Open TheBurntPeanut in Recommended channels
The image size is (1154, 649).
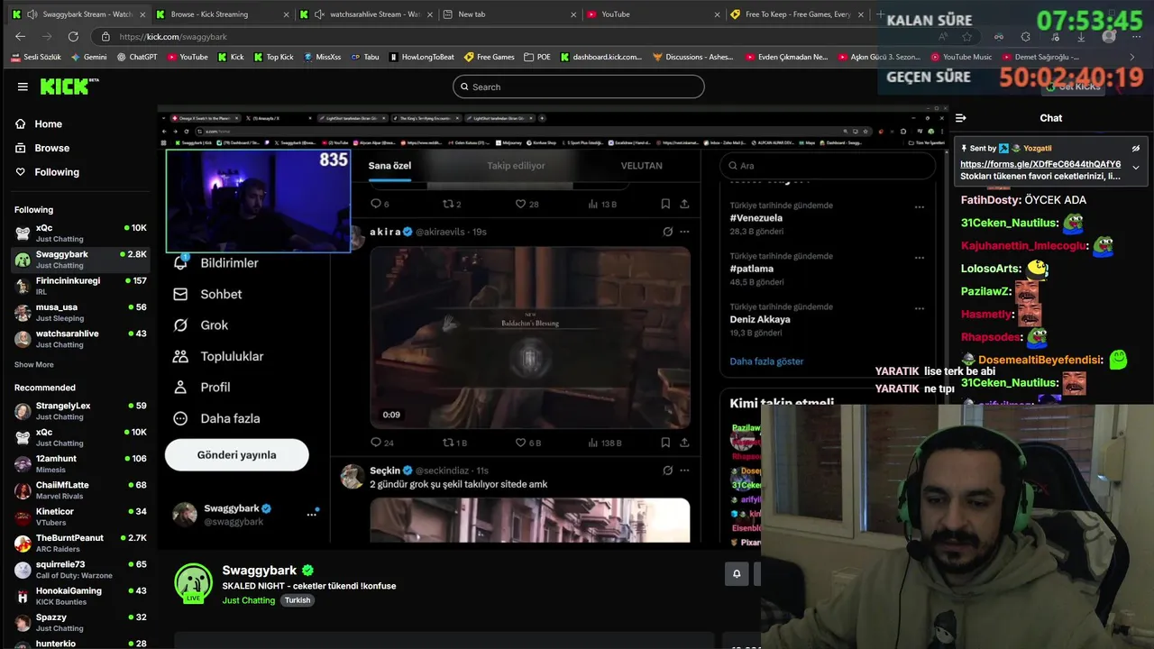pos(79,544)
